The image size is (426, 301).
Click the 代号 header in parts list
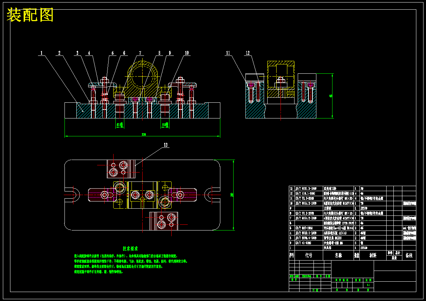click(x=308, y=256)
